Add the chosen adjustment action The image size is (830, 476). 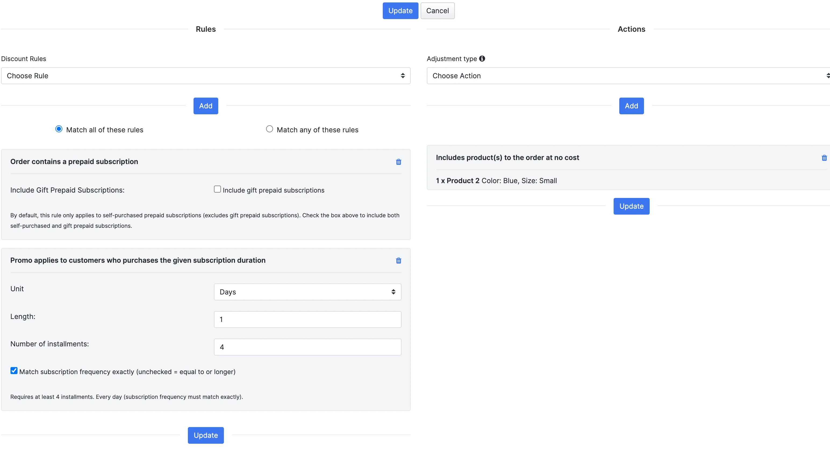point(631,106)
